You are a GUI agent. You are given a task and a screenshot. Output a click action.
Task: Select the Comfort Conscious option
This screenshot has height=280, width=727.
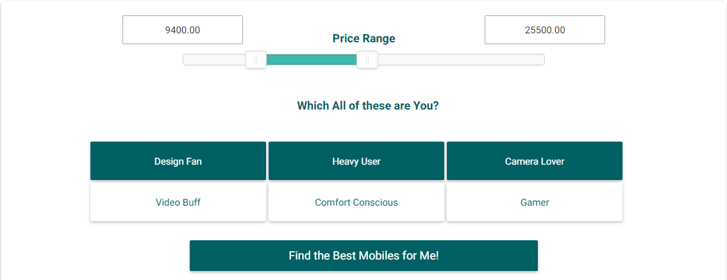pos(356,202)
